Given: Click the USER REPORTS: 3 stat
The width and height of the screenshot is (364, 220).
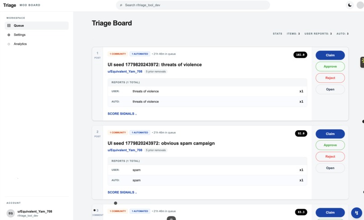Looking at the screenshot, I should pos(318,34).
